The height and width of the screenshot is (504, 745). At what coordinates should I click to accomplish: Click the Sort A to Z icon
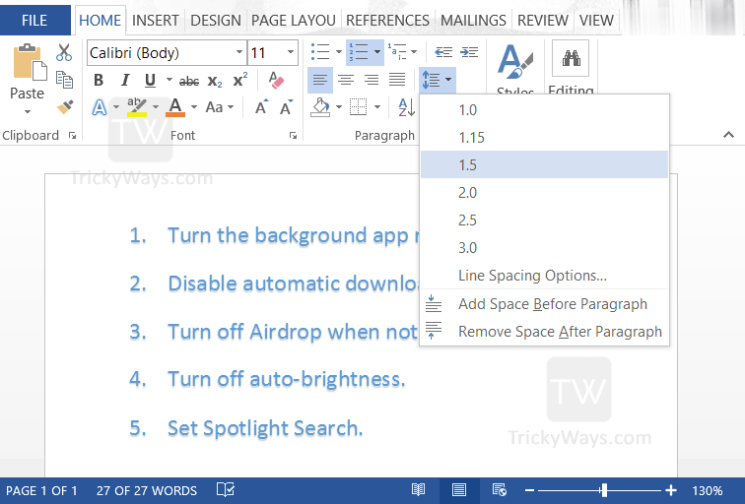(x=407, y=107)
